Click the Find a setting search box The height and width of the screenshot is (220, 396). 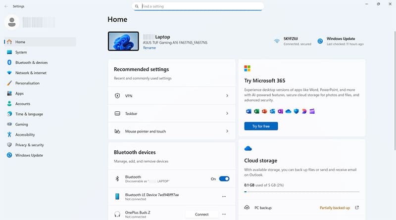(x=198, y=6)
